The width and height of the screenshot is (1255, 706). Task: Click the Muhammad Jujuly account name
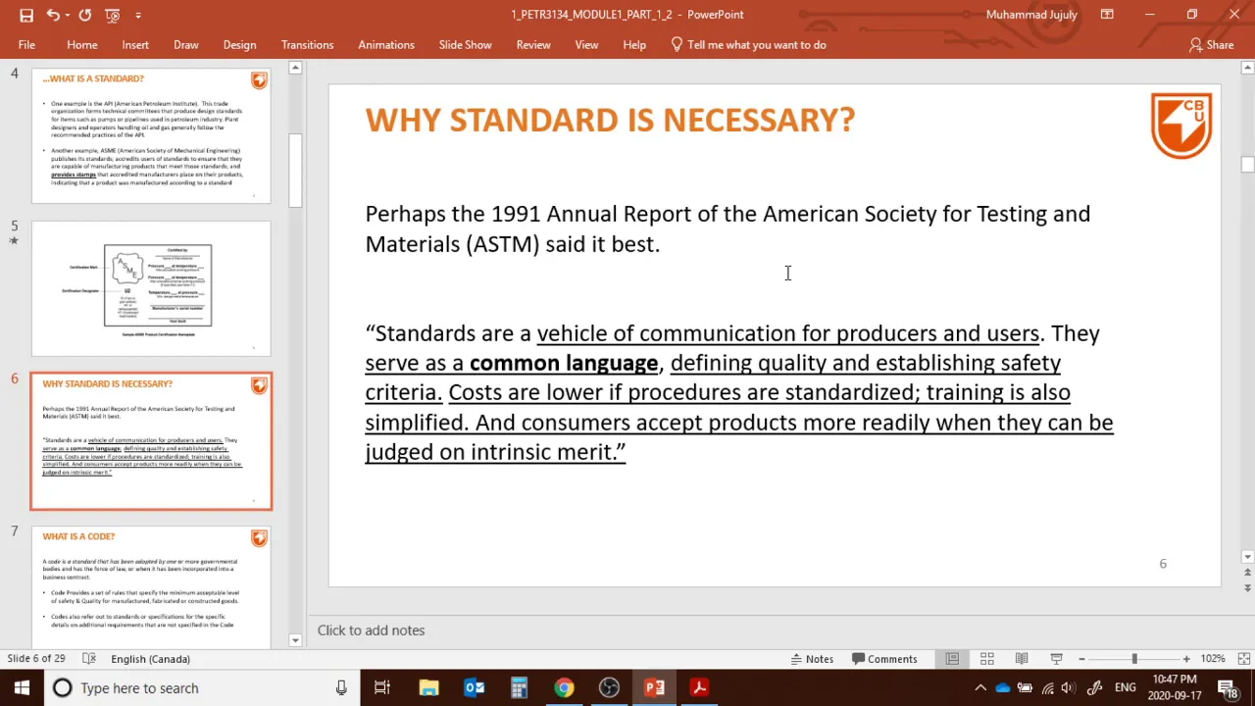pos(1031,15)
